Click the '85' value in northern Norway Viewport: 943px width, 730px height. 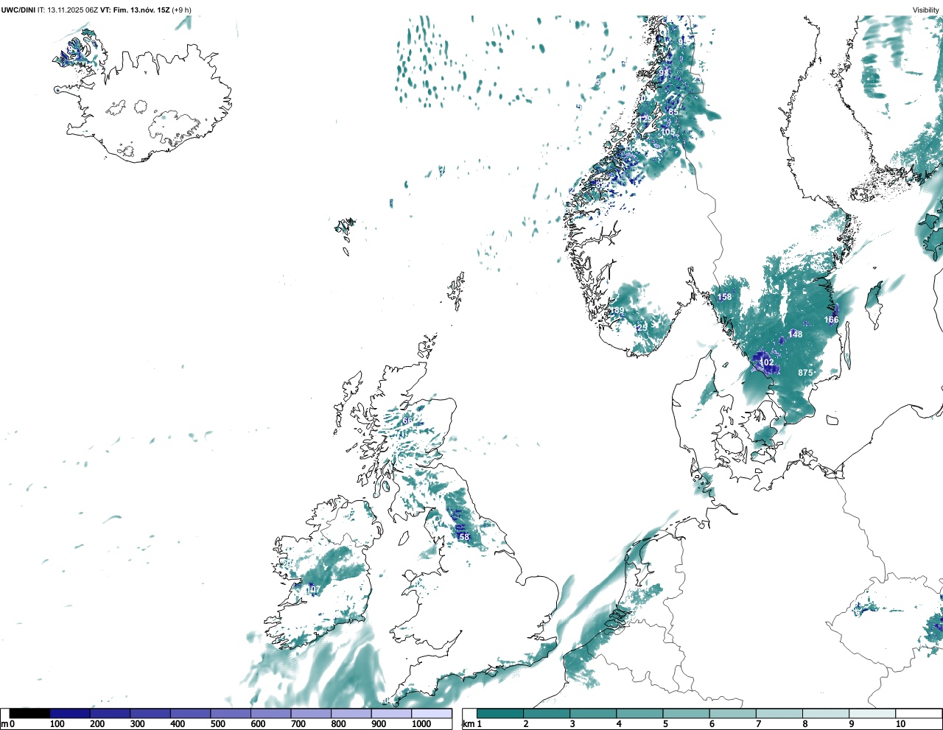click(x=673, y=111)
